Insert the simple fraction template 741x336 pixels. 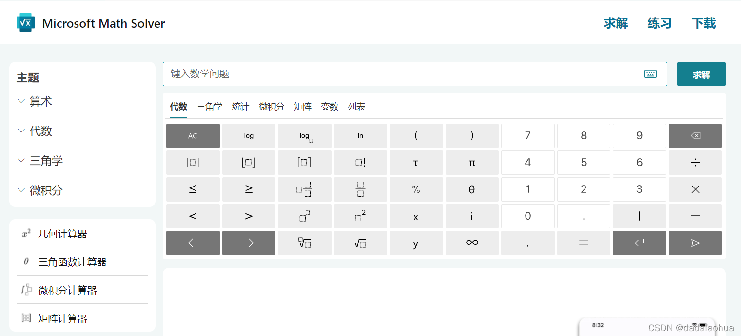(x=360, y=189)
